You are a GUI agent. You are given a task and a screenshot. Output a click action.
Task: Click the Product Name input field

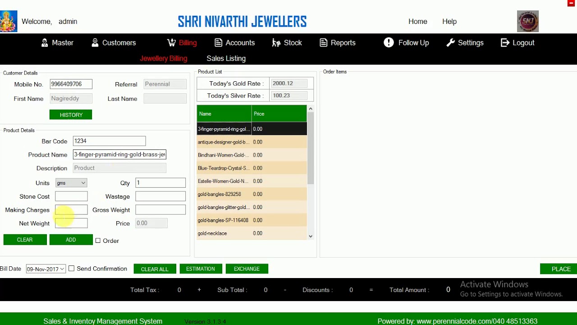pos(119,154)
